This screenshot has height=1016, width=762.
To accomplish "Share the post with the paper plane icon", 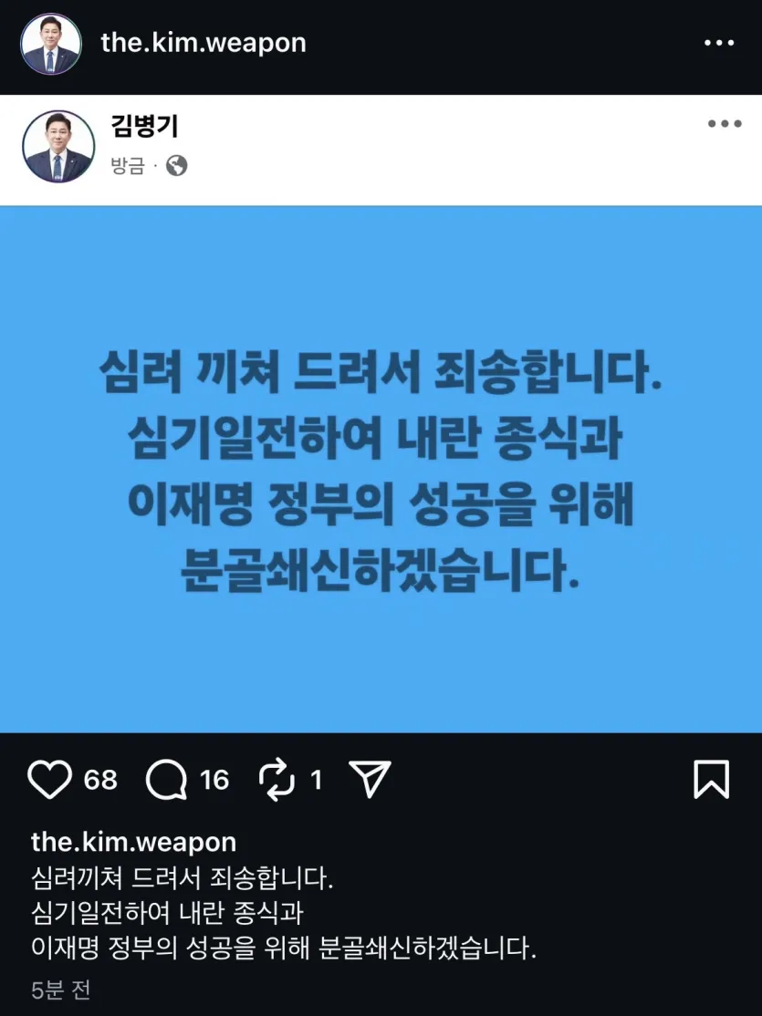I will tap(370, 779).
